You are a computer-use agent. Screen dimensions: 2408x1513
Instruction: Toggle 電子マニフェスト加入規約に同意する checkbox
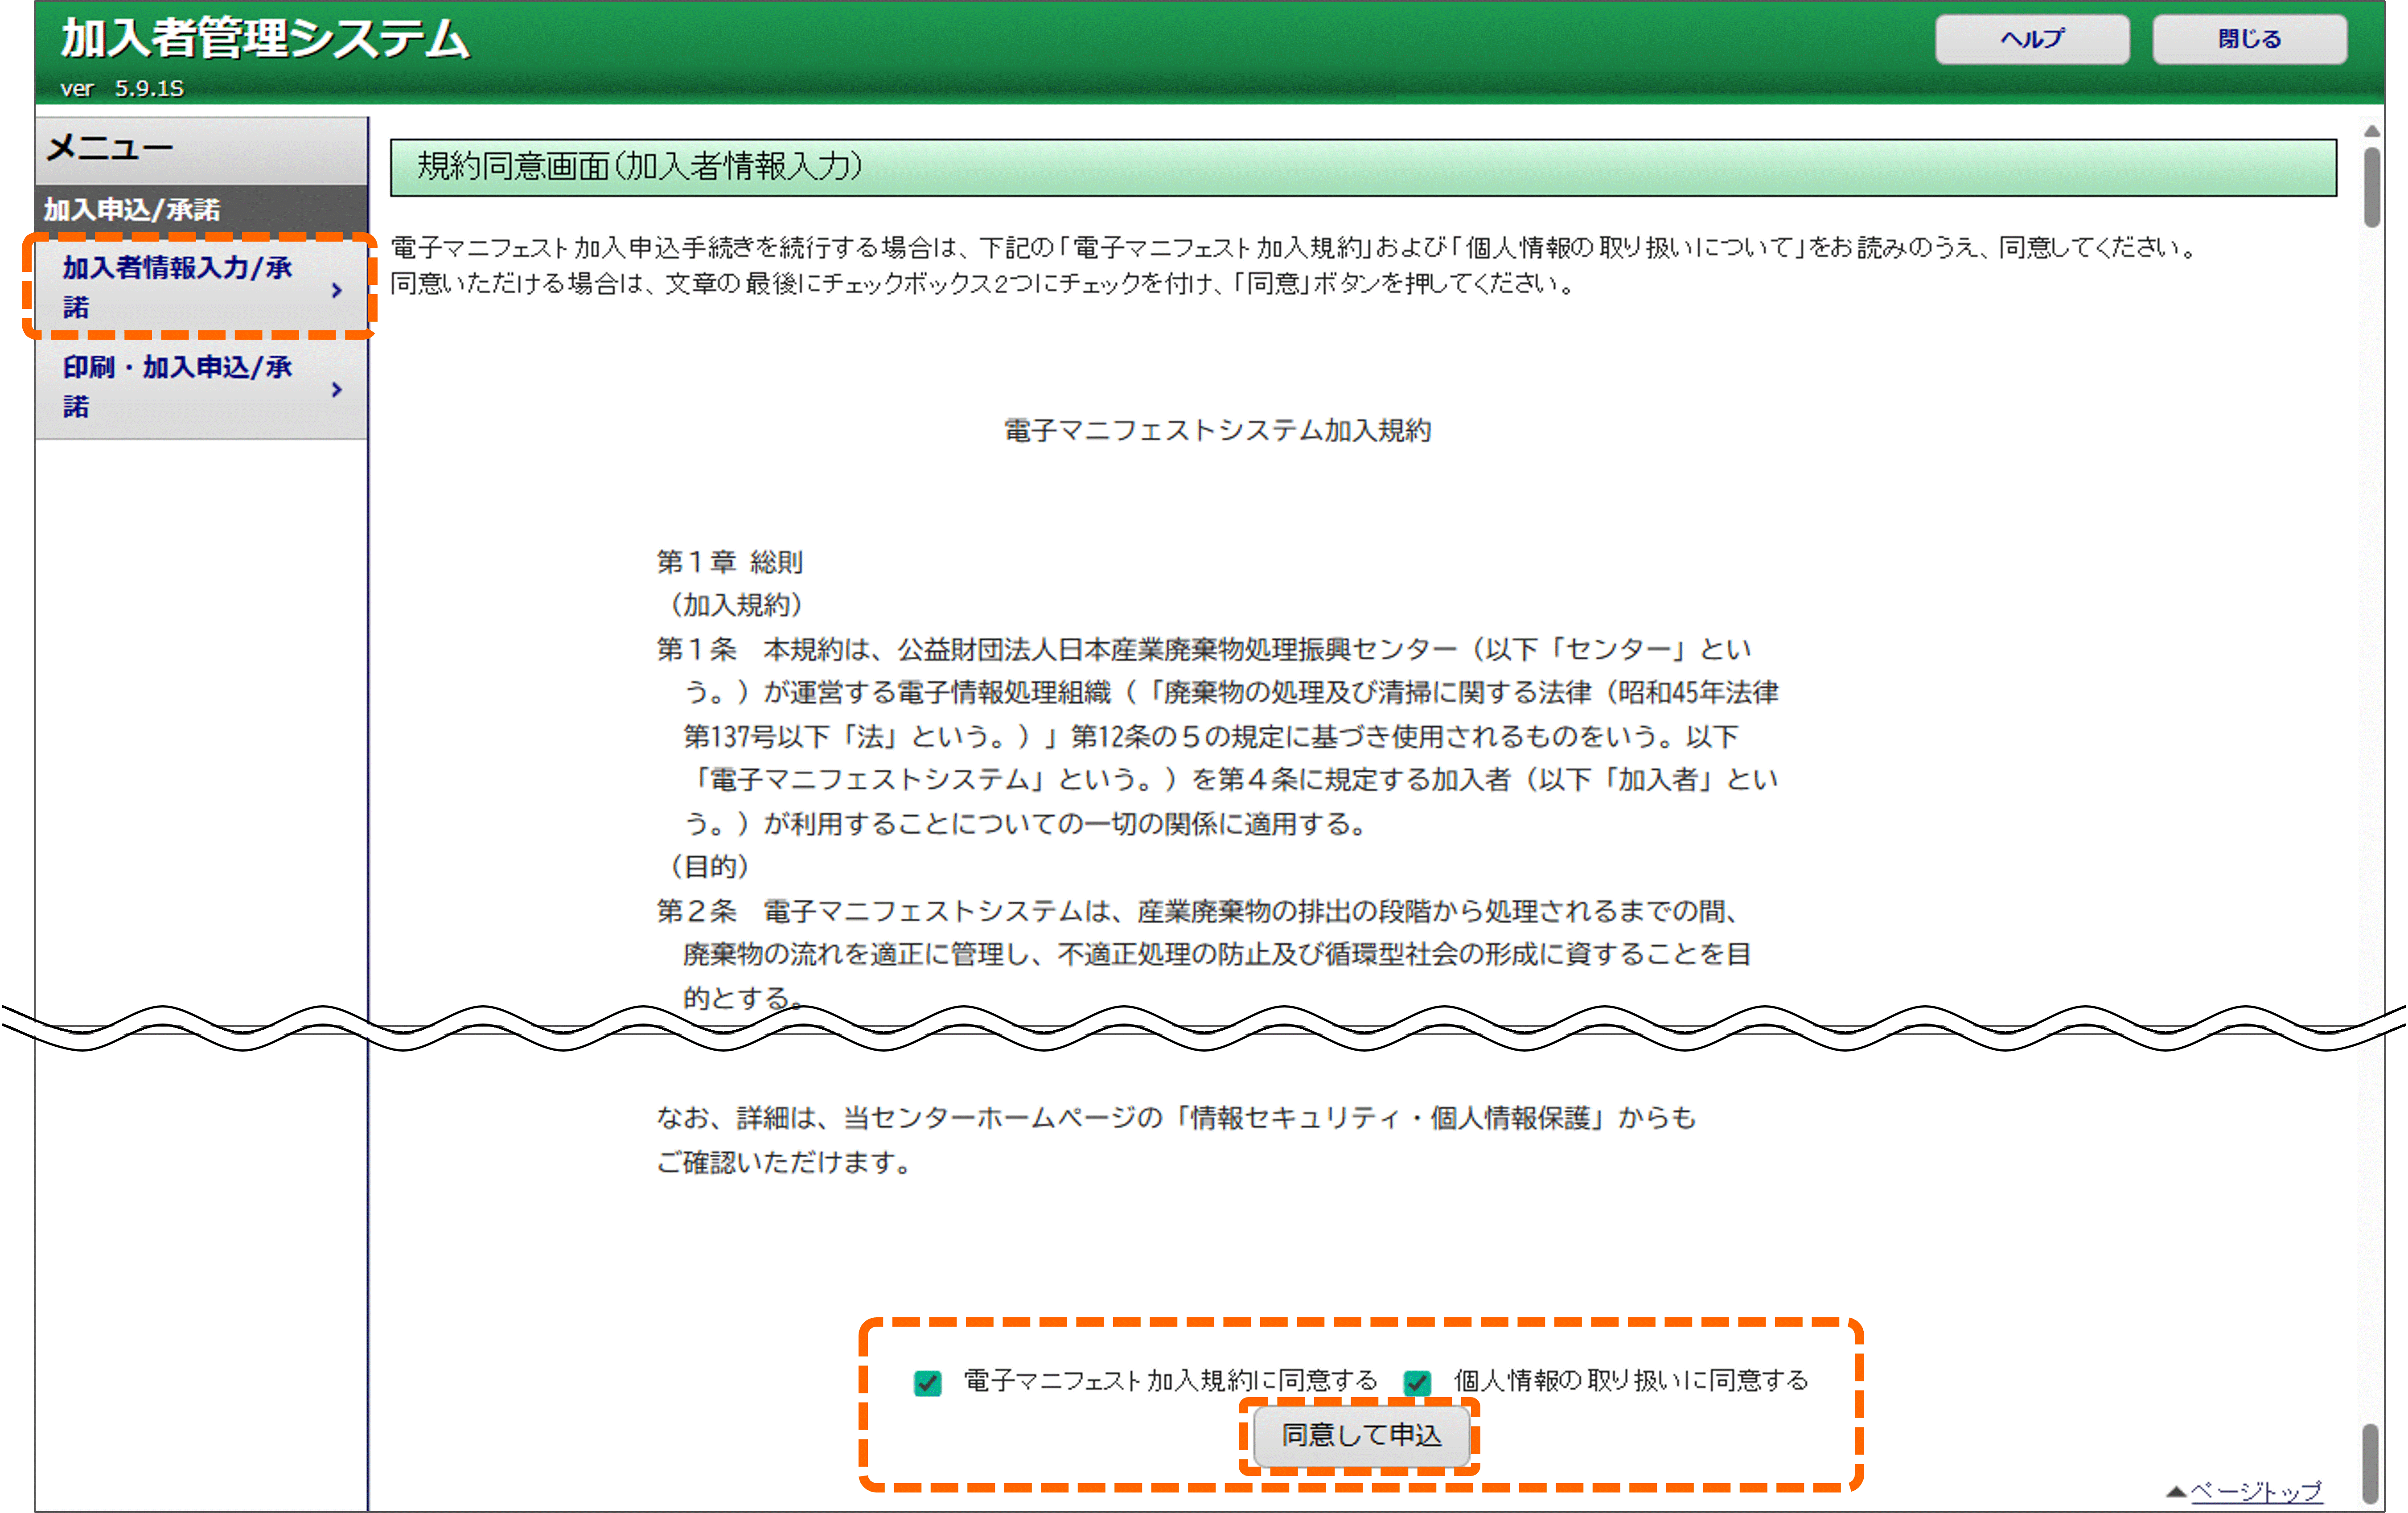click(x=927, y=1383)
